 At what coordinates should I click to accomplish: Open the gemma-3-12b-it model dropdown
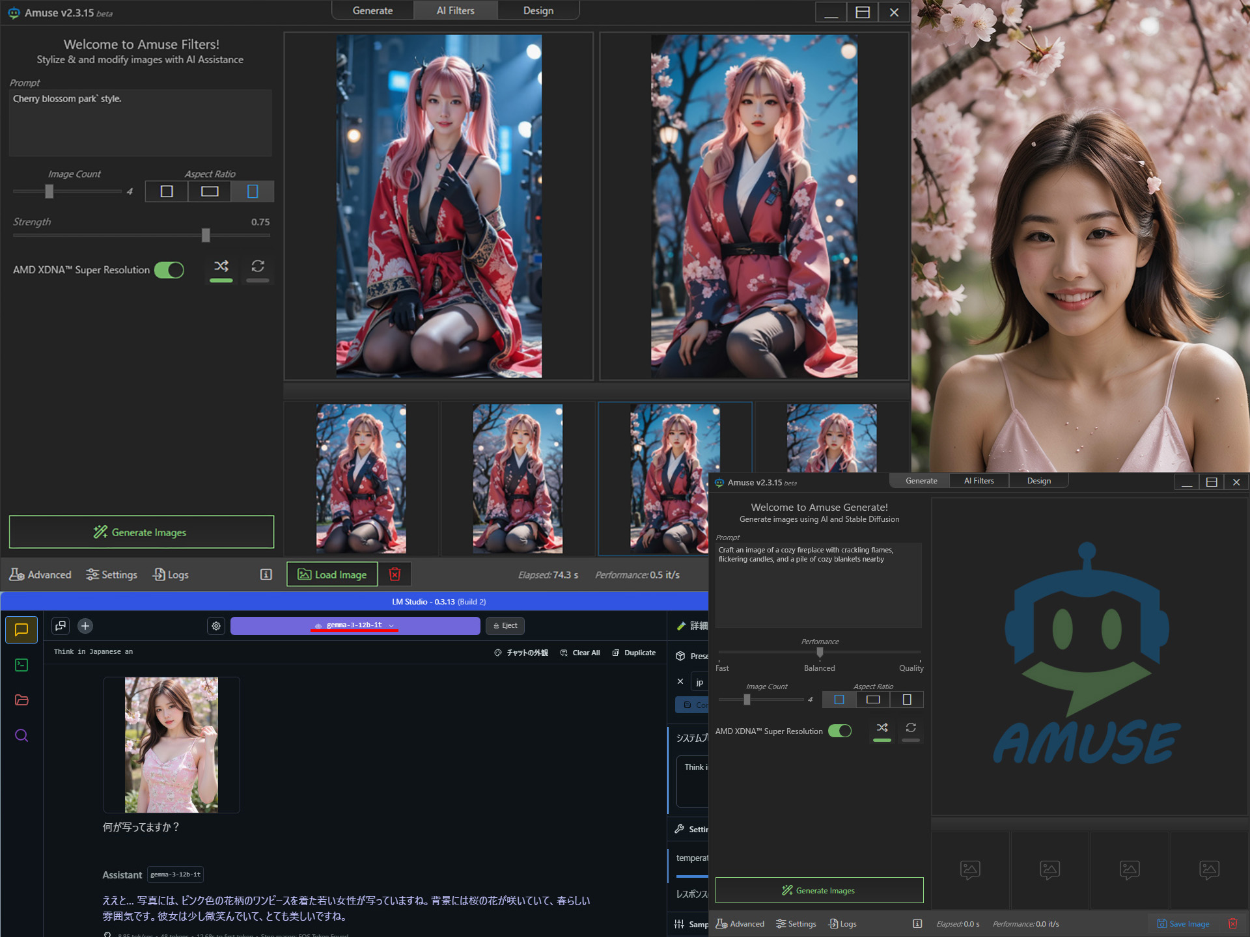[355, 625]
